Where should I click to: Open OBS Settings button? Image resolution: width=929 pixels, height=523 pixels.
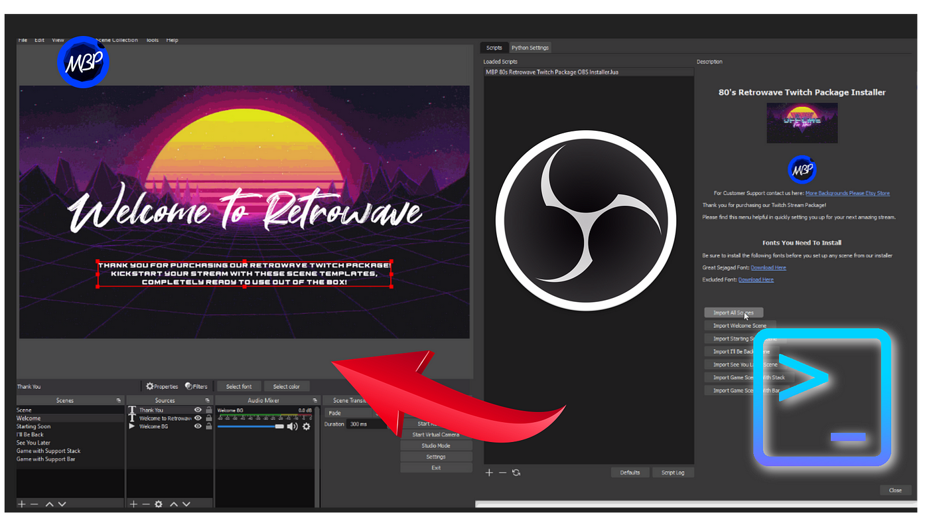[x=436, y=457]
